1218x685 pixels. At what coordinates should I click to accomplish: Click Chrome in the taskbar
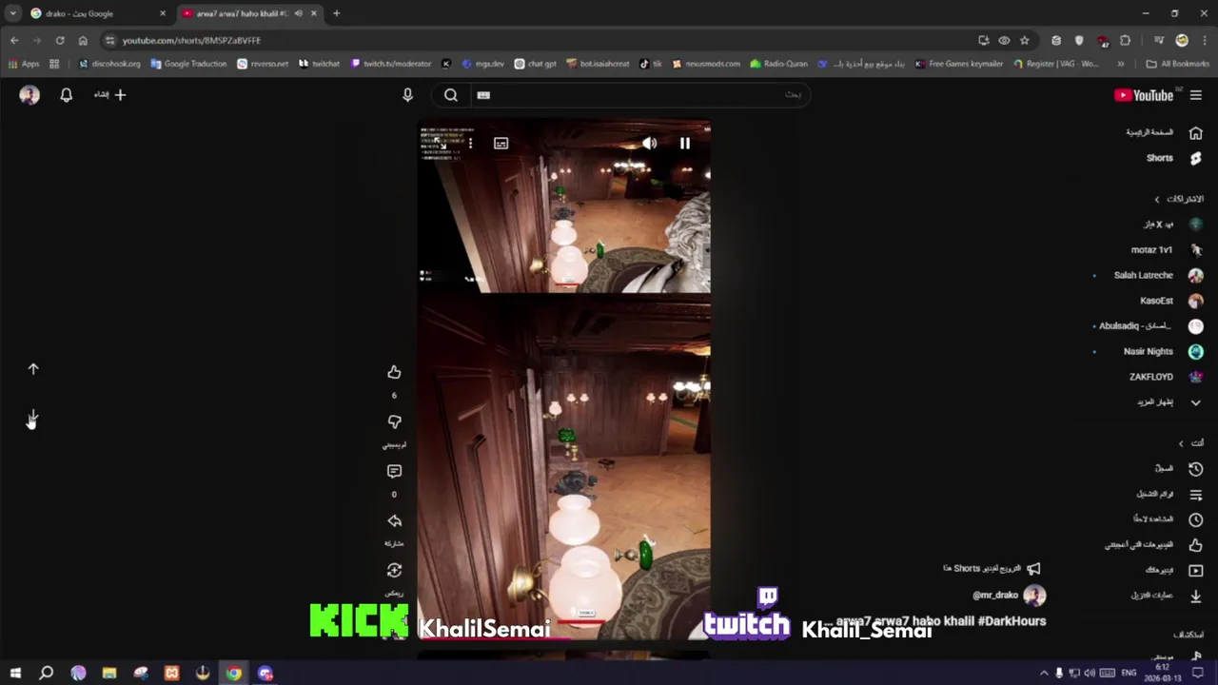tap(233, 674)
